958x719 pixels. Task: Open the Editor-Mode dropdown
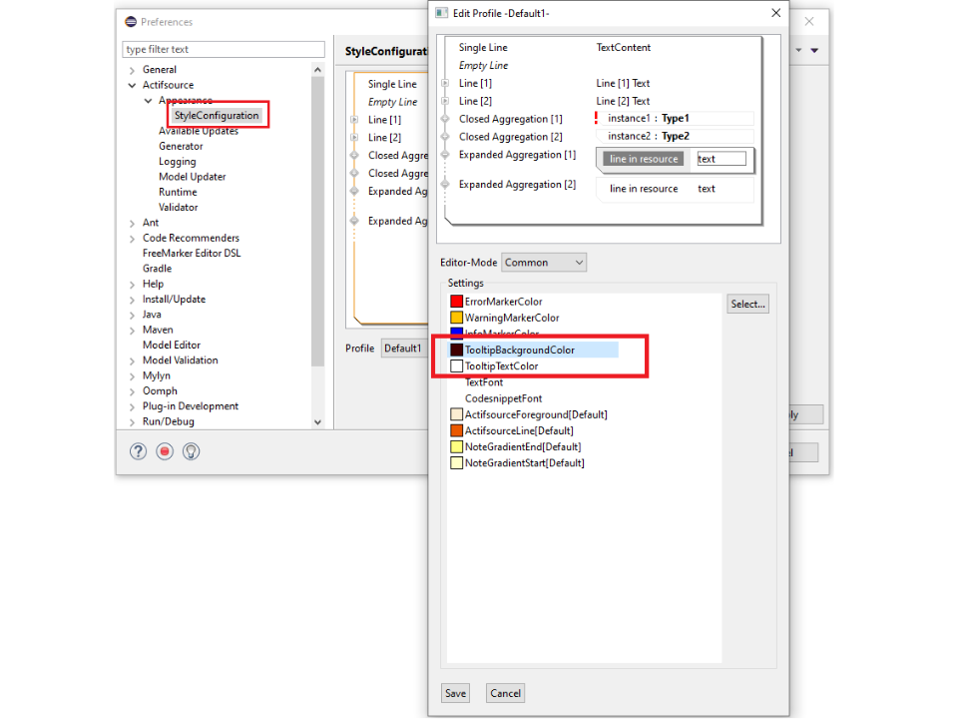544,263
